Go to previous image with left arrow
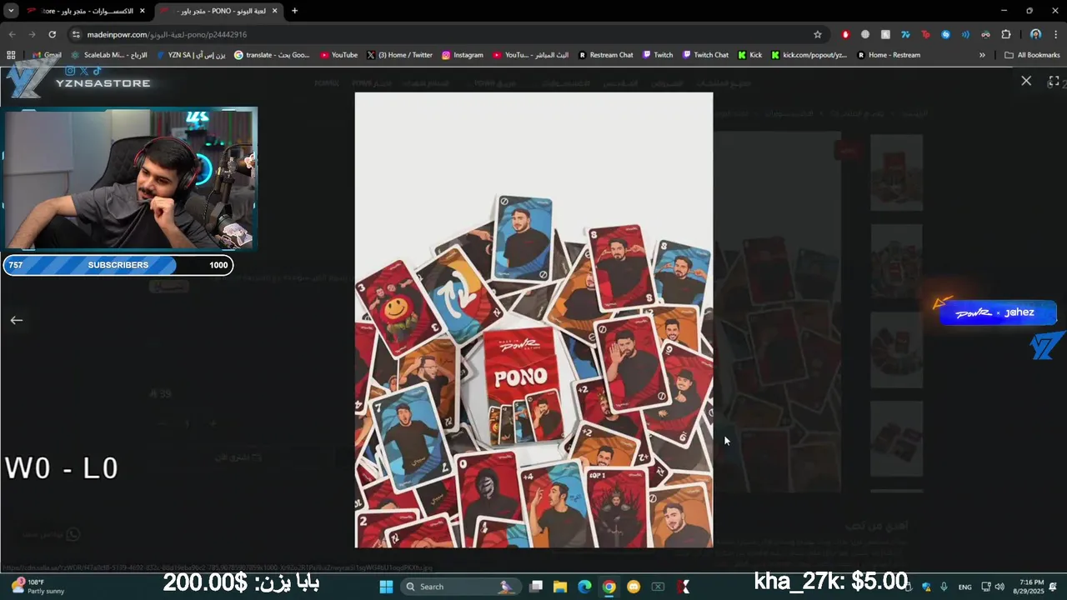Image resolution: width=1067 pixels, height=600 pixels. 17,320
